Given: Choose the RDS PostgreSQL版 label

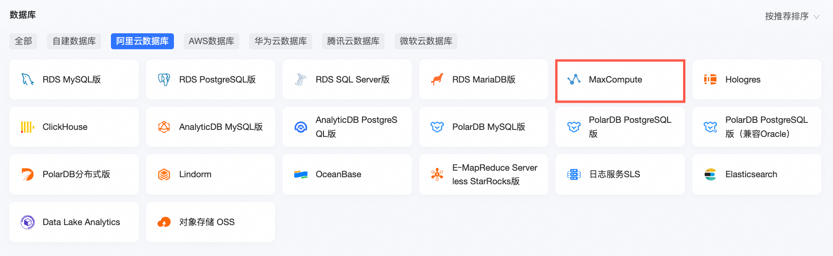Looking at the screenshot, I should 218,80.
